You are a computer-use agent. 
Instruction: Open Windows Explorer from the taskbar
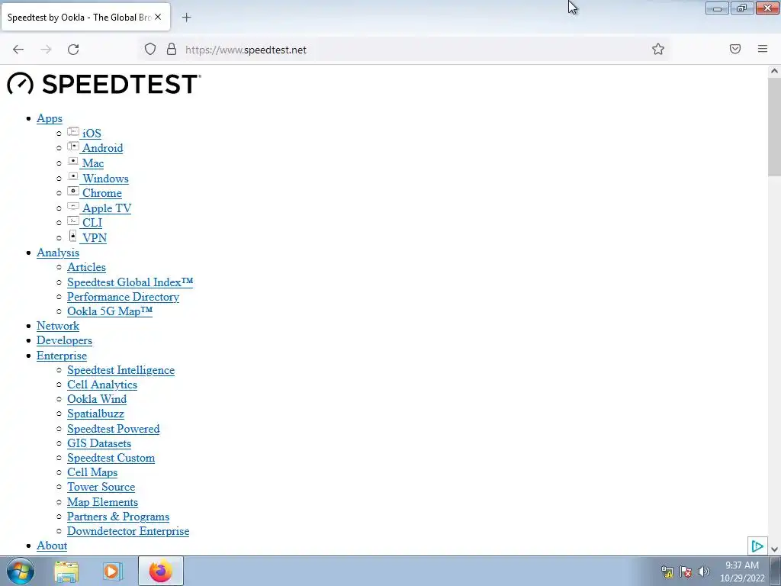[x=66, y=572]
